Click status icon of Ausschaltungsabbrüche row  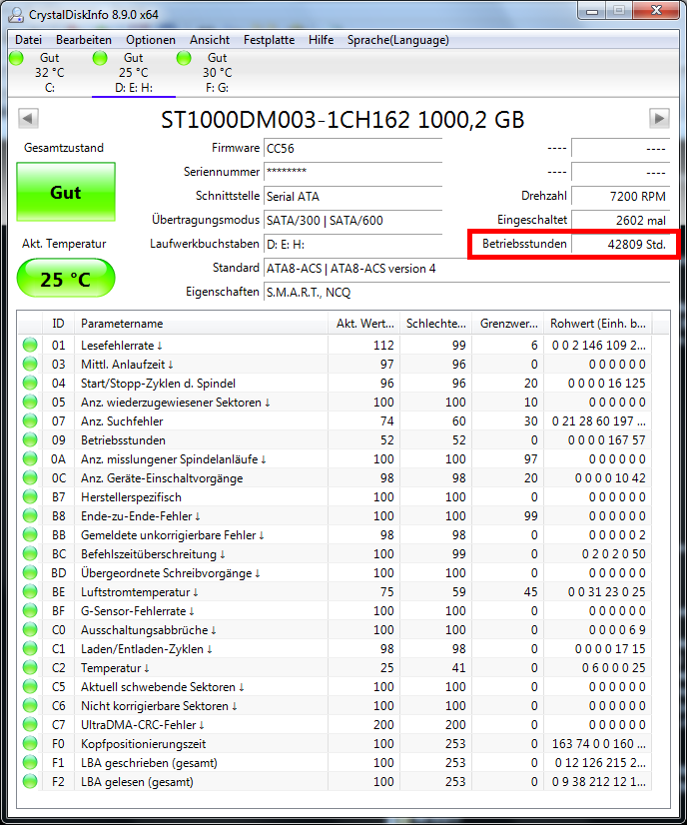point(30,630)
